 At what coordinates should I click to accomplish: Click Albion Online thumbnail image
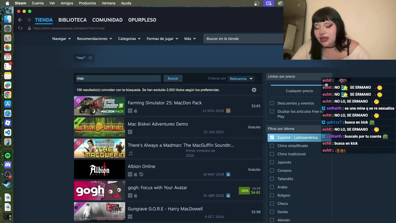99,169
